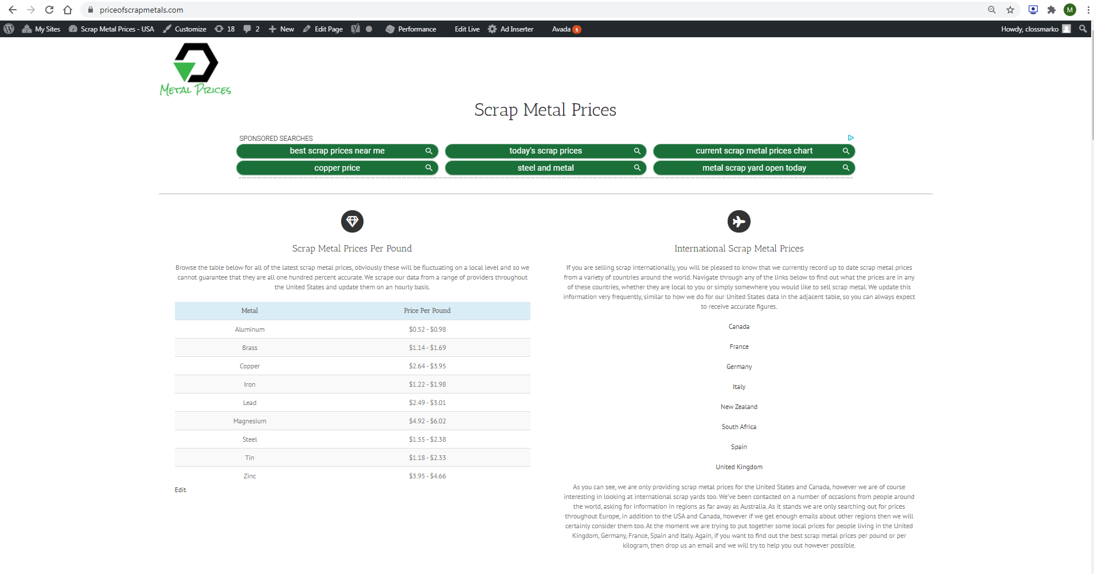The image size is (1094, 574).
Task: Open the comments bubble with 2 pending
Action: pos(251,29)
